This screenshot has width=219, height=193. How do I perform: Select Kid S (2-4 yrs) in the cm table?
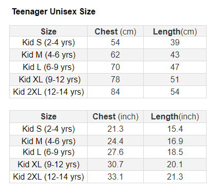tap(48, 43)
